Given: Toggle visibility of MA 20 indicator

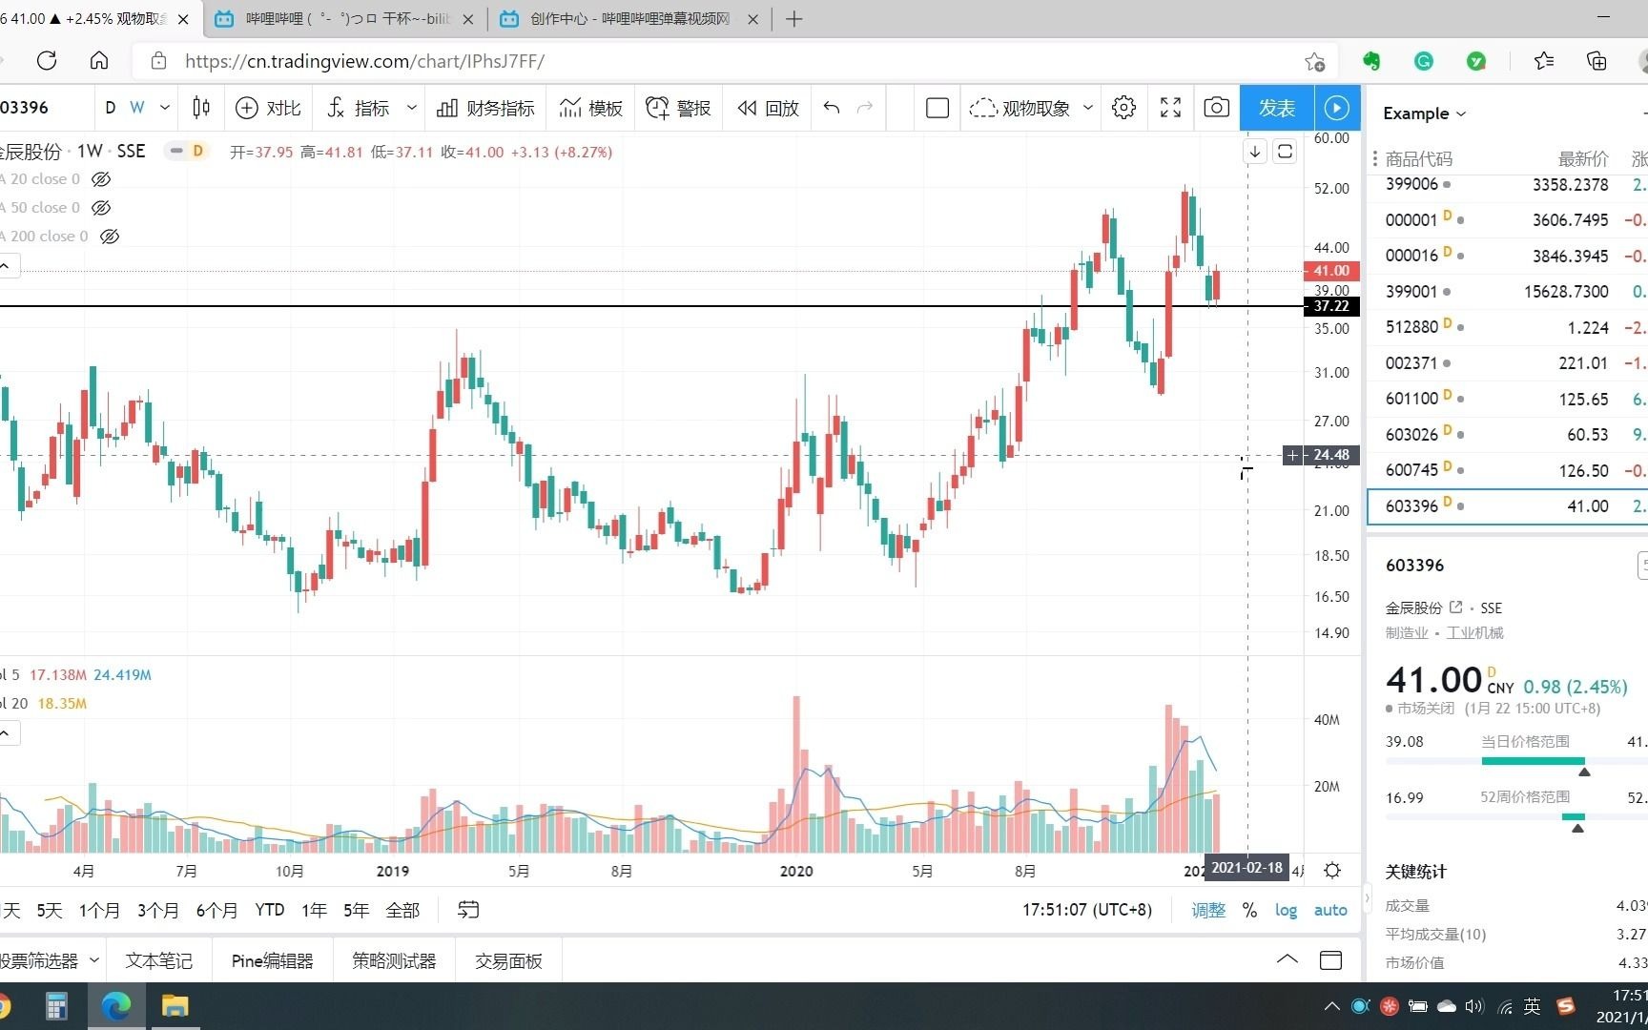Looking at the screenshot, I should pos(101,179).
